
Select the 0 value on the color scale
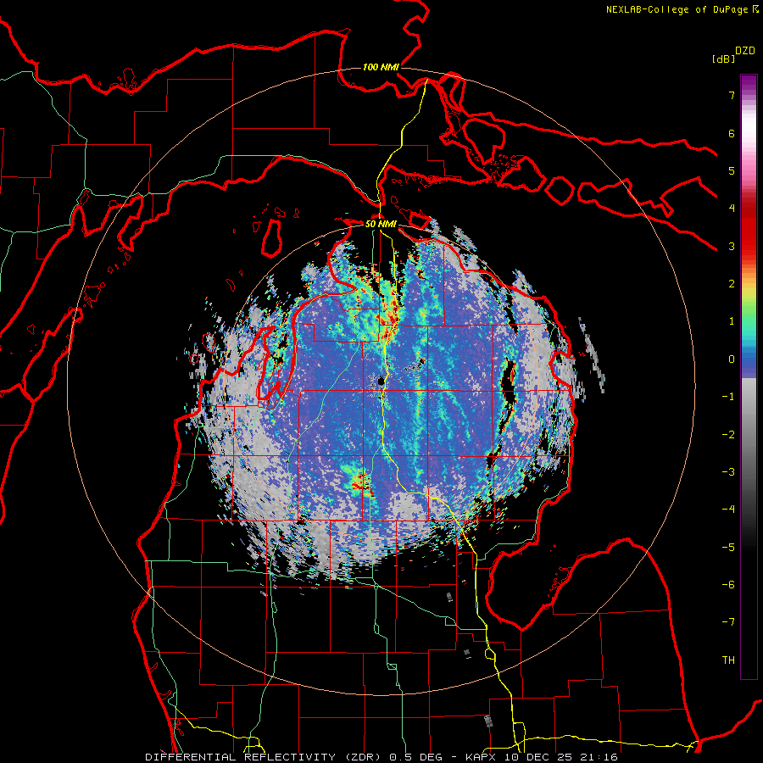click(x=732, y=359)
